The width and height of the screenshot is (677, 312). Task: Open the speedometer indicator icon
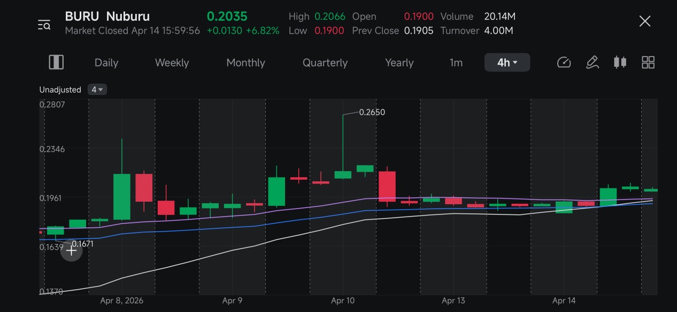(x=564, y=62)
